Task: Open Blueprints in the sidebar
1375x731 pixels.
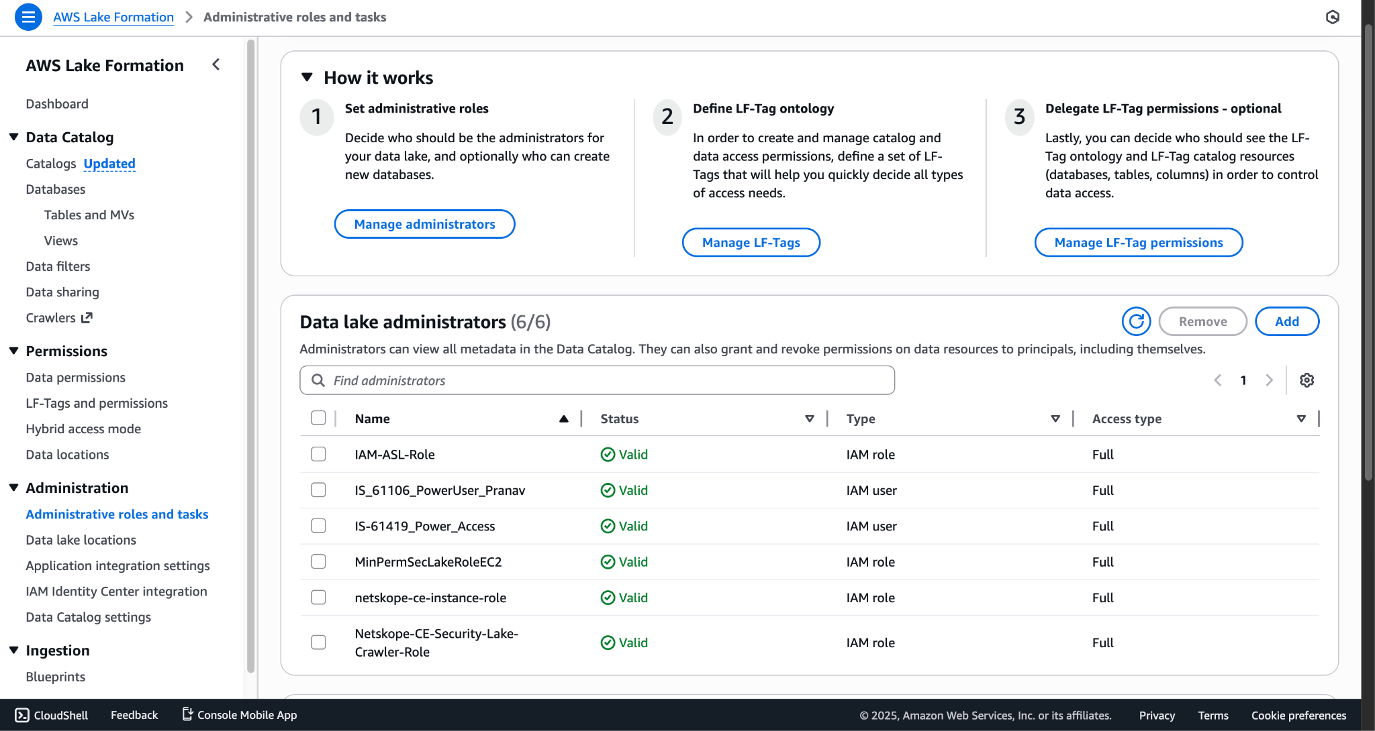Action: [56, 677]
